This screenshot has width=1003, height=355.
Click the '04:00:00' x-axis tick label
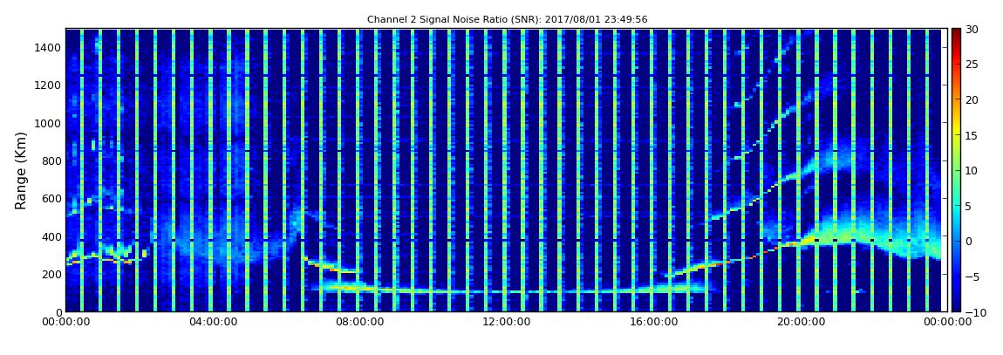tap(212, 322)
